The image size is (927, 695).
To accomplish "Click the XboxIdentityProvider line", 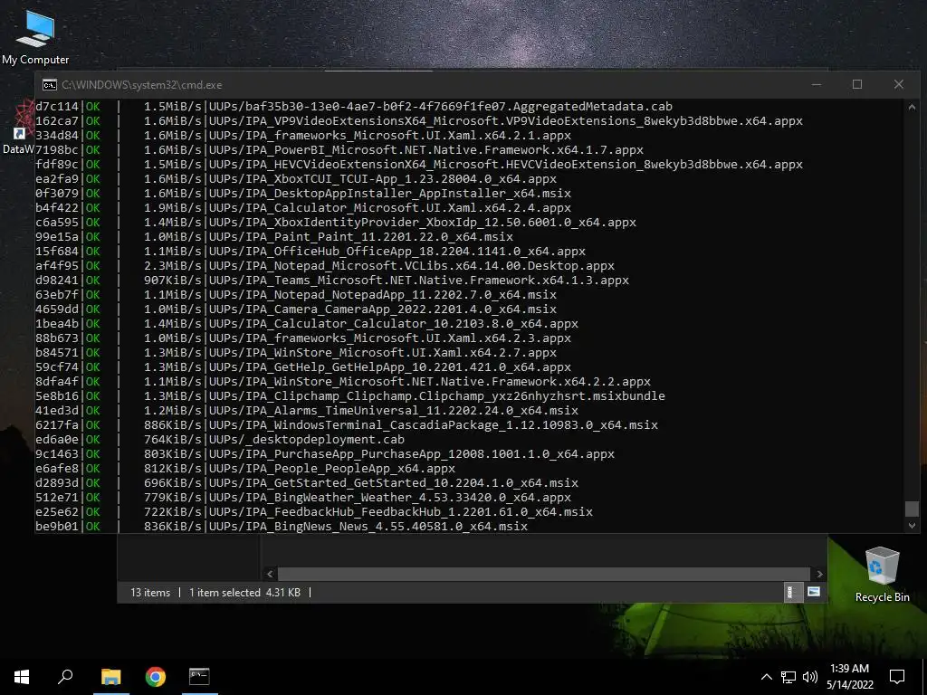I will (x=336, y=223).
